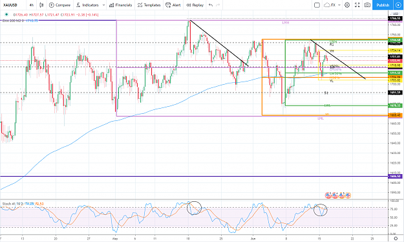
Task: Select the S1 pivot label
Action: [x=326, y=93]
